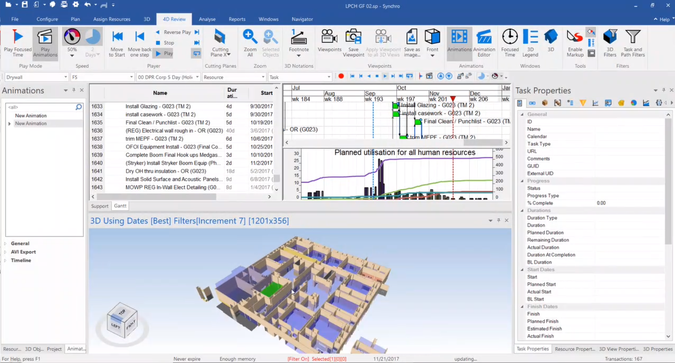Open the Resource combo box
Screen dimensions: 675x363
tap(234, 77)
